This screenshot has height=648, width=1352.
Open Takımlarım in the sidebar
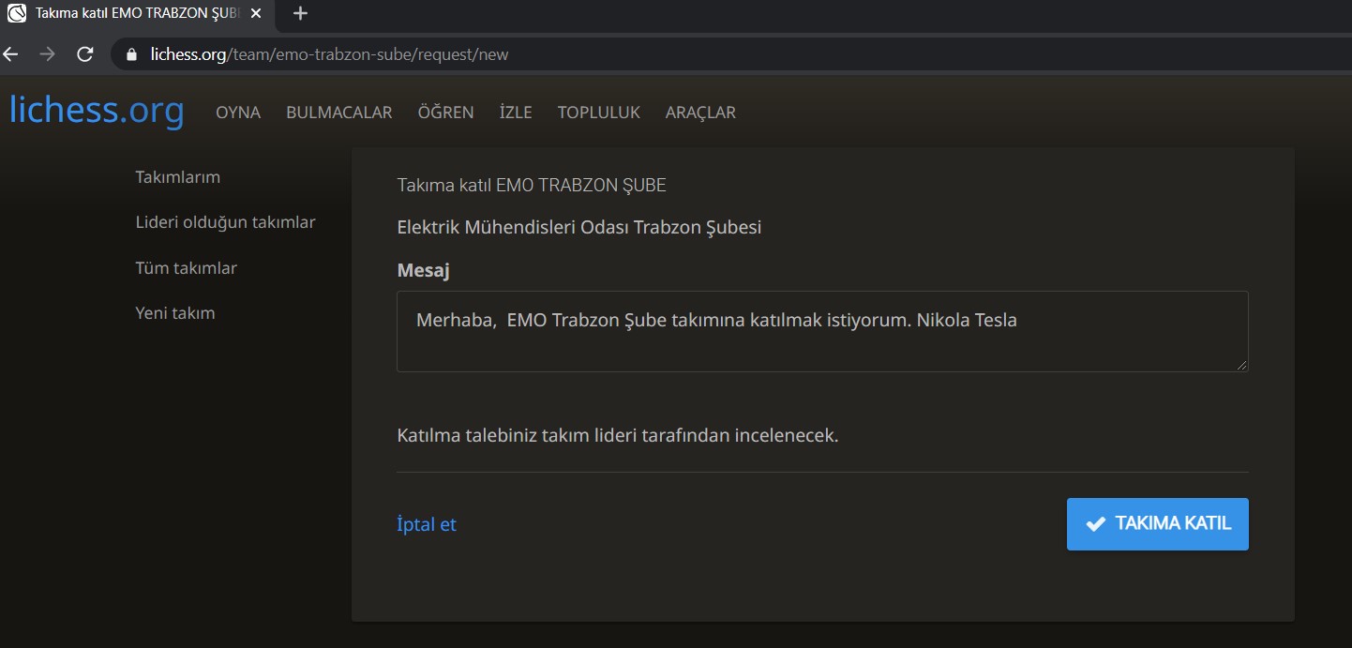(x=178, y=177)
